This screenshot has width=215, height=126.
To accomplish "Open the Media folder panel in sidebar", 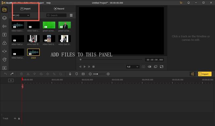I will 4,10.
